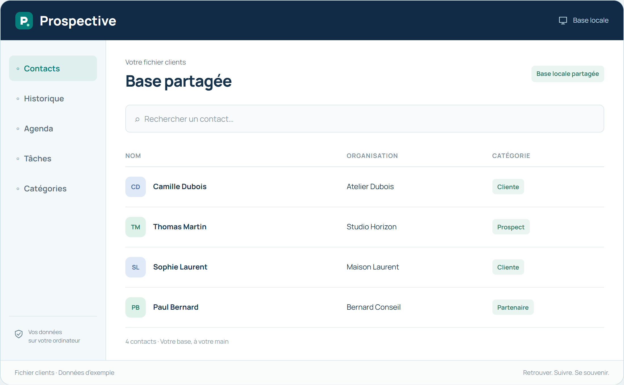Screen dimensions: 624x385
Task: Click 'Retrouver. Suivre. Se souvenir.' footer tagline
Action: coord(566,373)
